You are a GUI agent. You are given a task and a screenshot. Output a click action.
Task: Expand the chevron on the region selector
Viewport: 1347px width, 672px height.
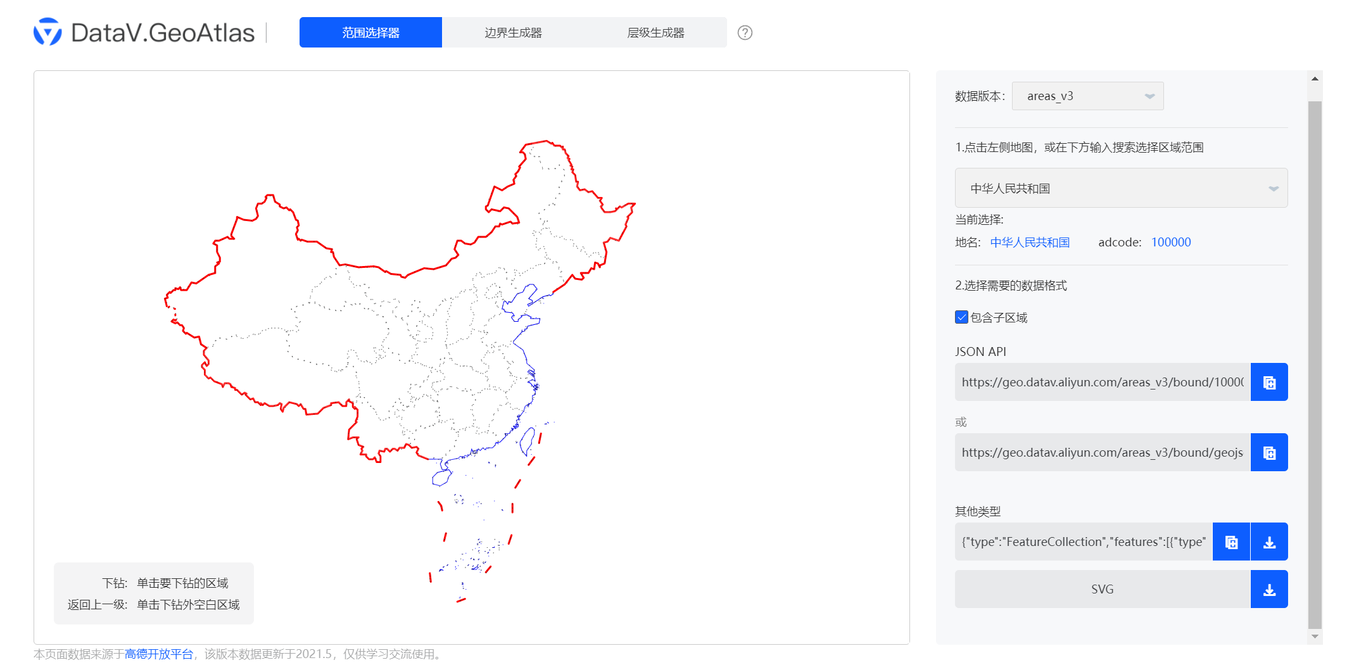tap(1274, 188)
